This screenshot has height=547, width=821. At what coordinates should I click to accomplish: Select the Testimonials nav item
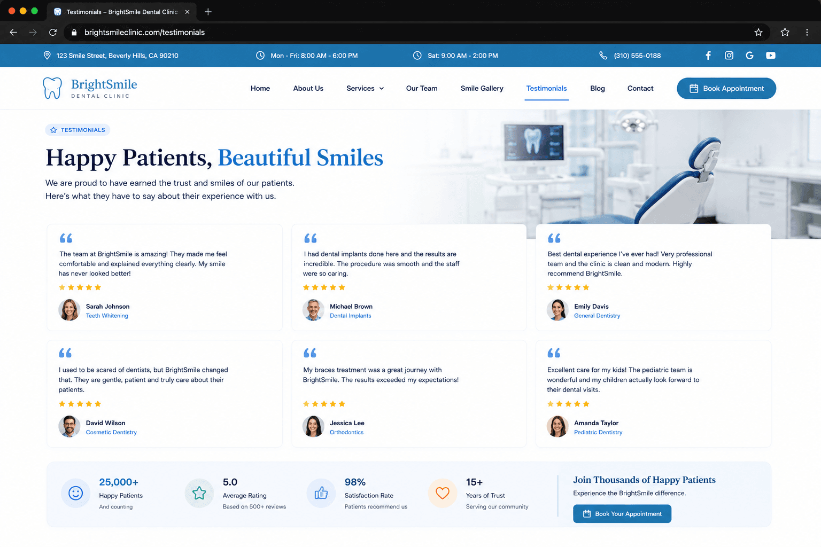click(547, 89)
